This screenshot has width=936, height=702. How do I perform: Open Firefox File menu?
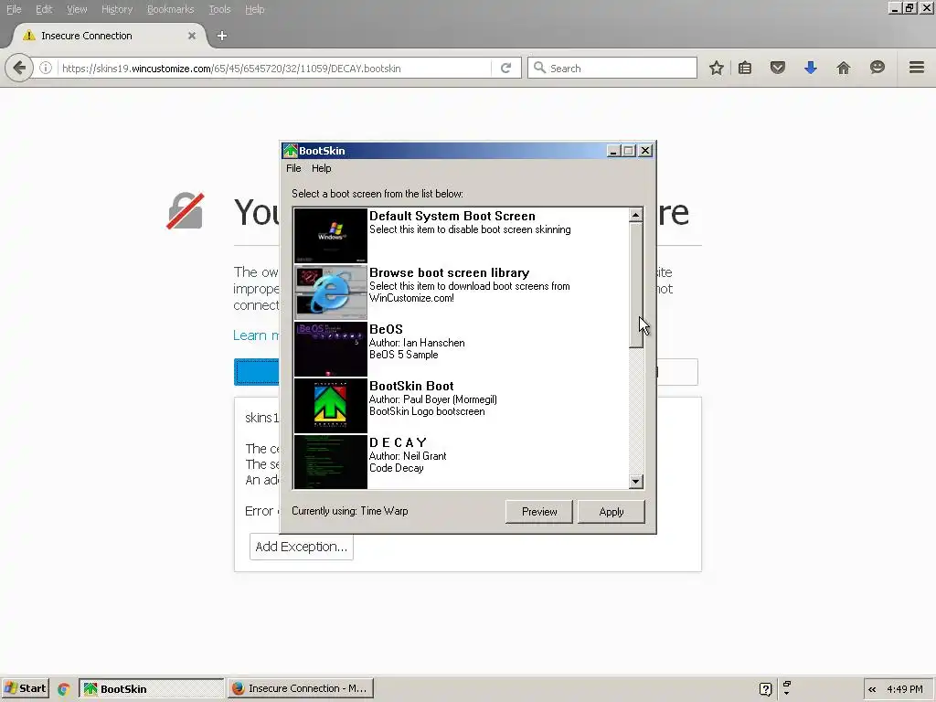click(14, 9)
